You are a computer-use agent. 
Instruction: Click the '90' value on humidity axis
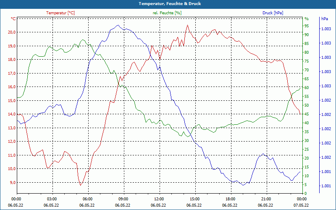point(307,35)
